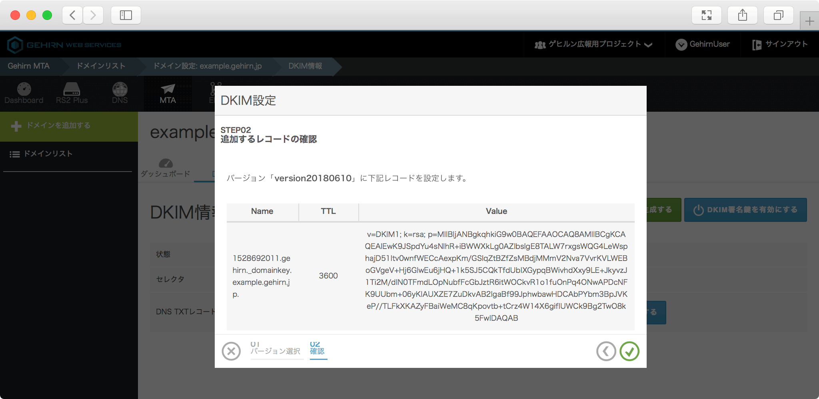Expand the ゲヒルン広報用プロジェクト project dropdown
819x399 pixels.
click(593, 44)
